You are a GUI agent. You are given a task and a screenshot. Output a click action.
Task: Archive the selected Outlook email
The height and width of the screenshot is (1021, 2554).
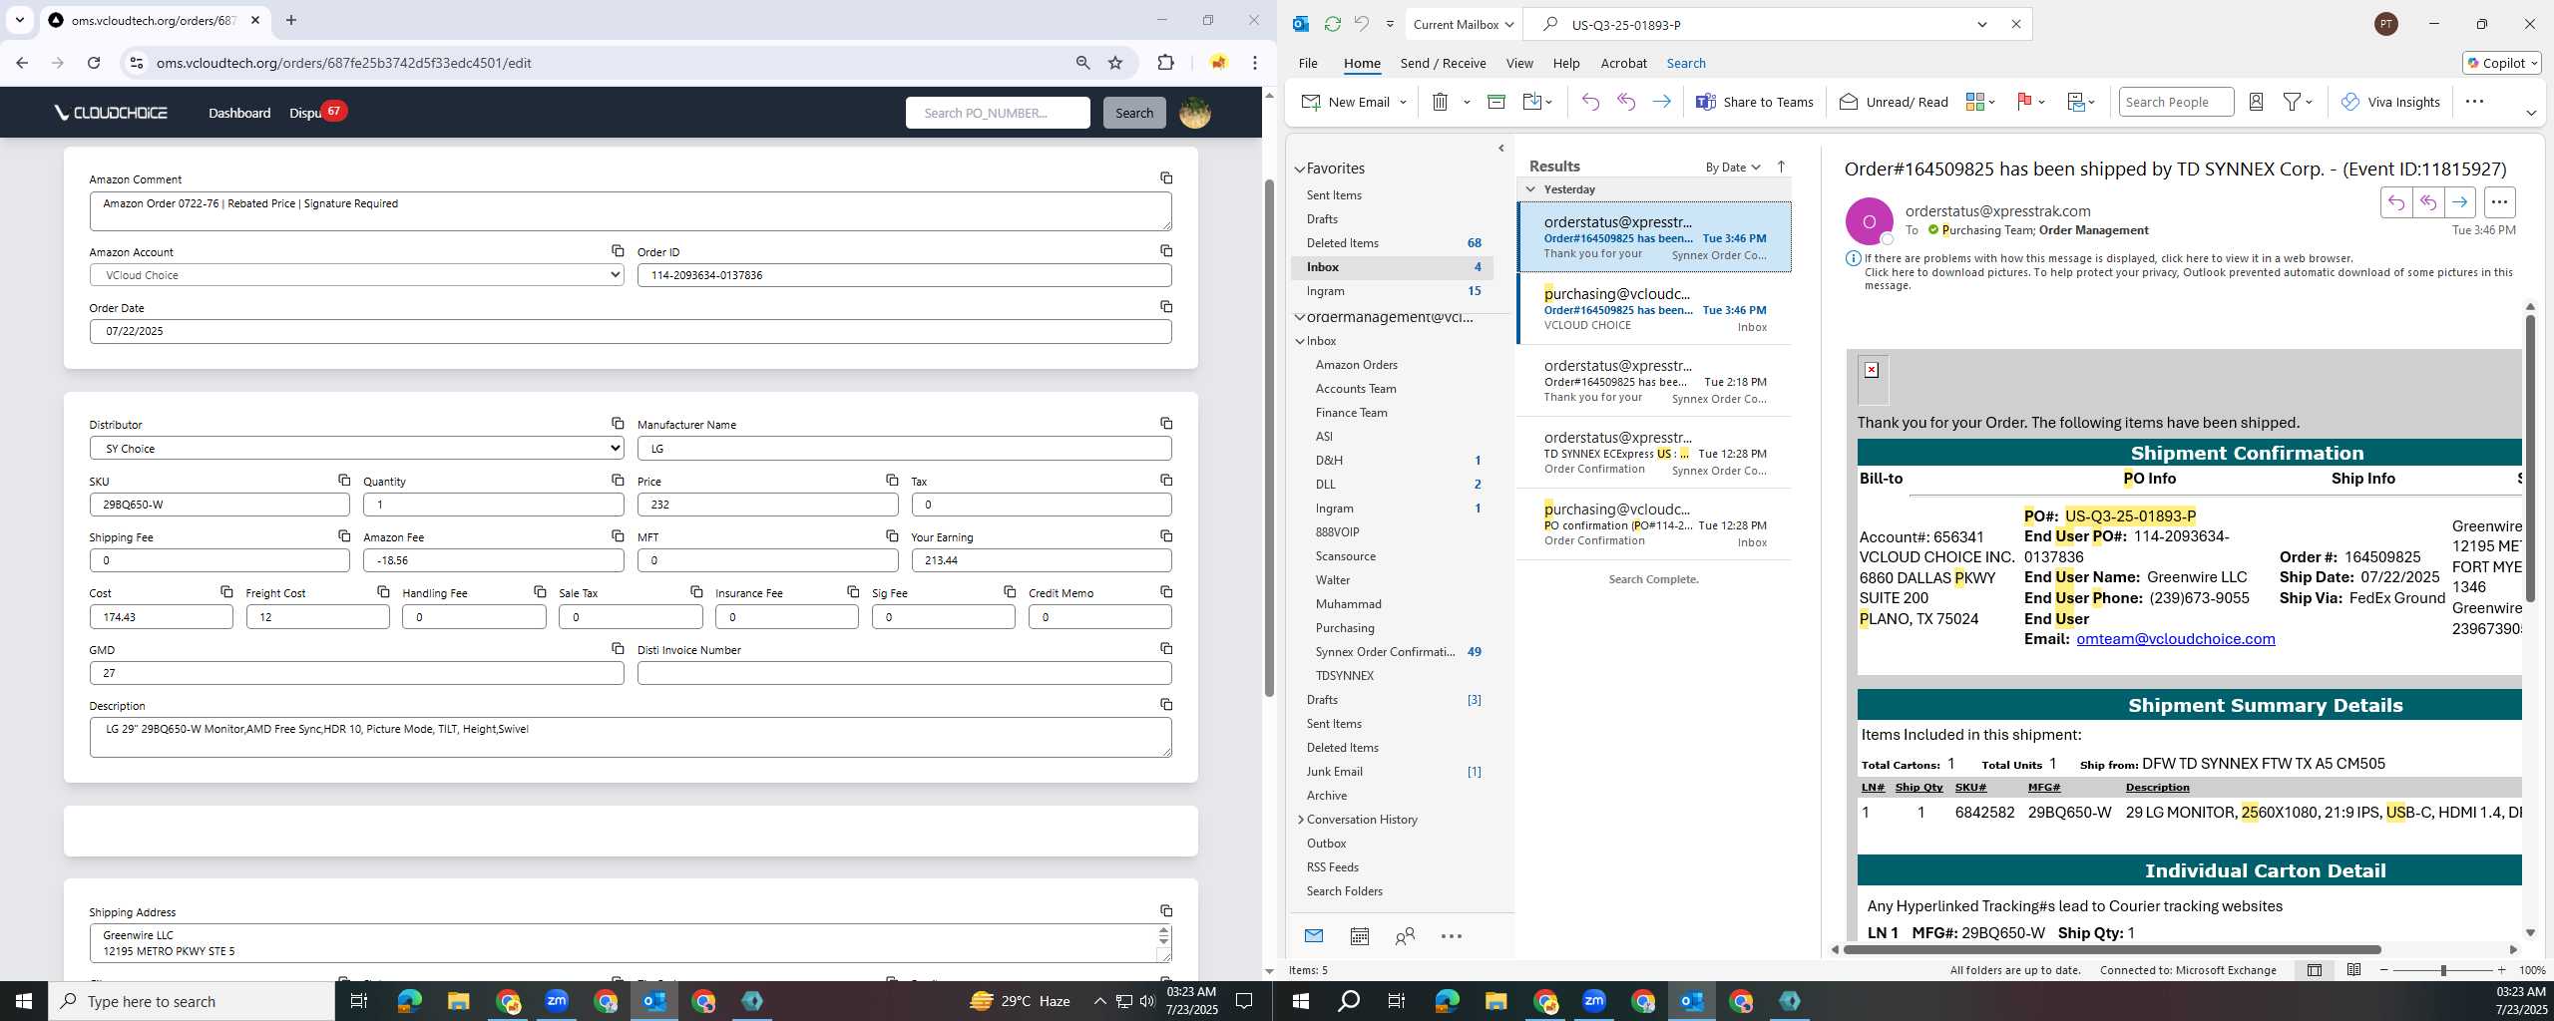pyautogui.click(x=1495, y=102)
